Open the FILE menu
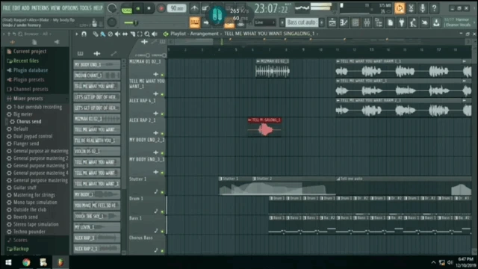The height and width of the screenshot is (269, 478). pyautogui.click(x=7, y=8)
